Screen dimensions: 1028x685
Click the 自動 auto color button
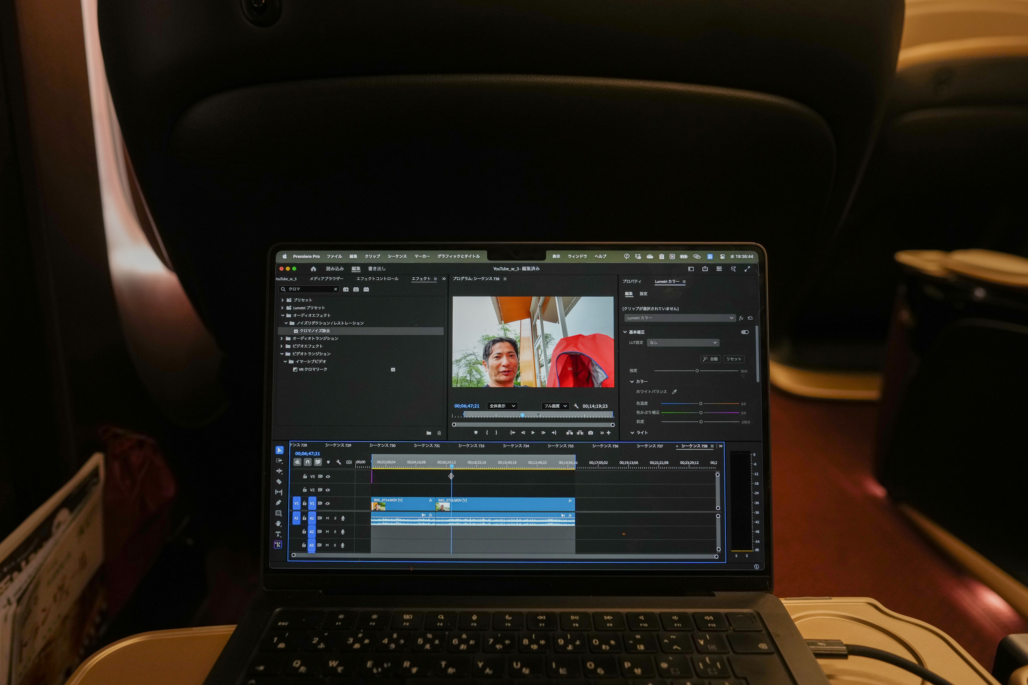[x=710, y=359]
